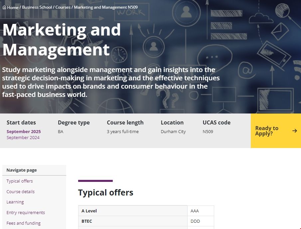The width and height of the screenshot is (301, 229).
Task: Click the Typical offers heading
Action: pos(106,192)
